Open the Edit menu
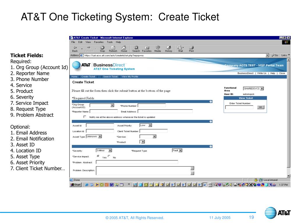This screenshot has width=298, height=223. click(80, 42)
